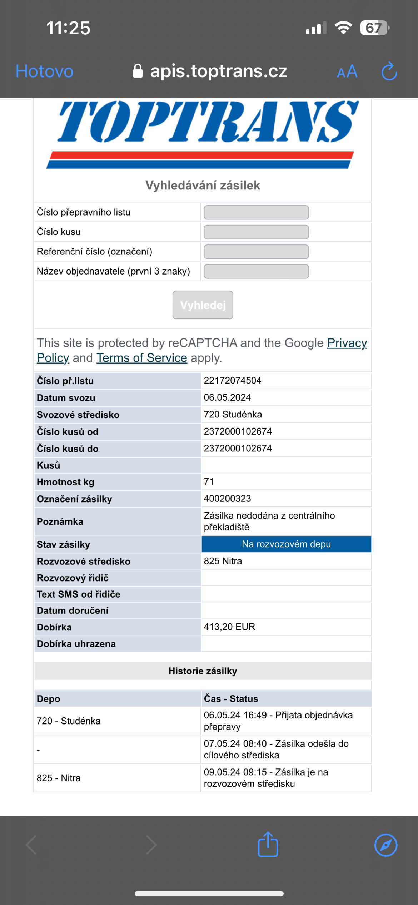Tap the reload page icon
The height and width of the screenshot is (905, 418).
pos(389,71)
